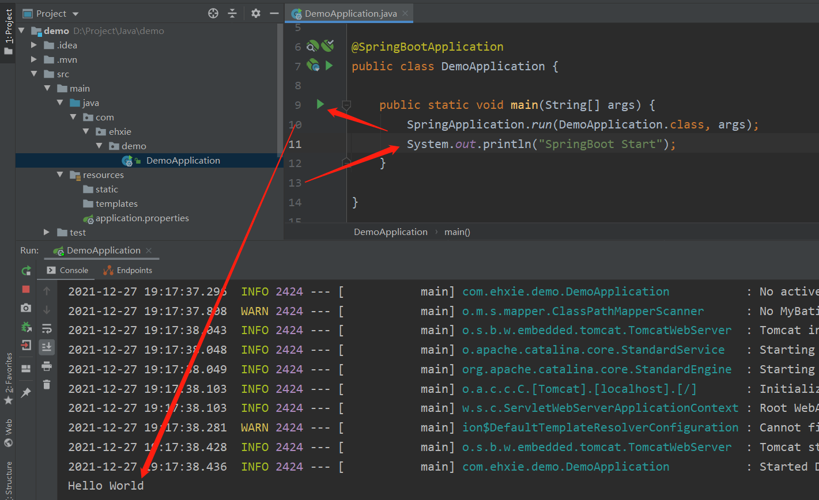Click the green run gutter icon beside main method
The height and width of the screenshot is (500, 819).
[x=320, y=104]
